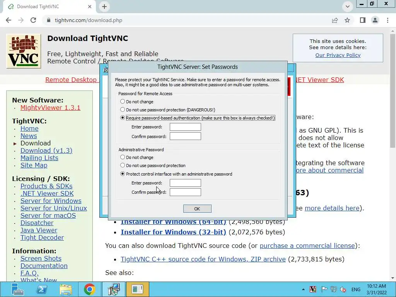Click the yellow setup window taskbar icon
Image resolution: width=396 pixels, height=297 pixels.
137,289
